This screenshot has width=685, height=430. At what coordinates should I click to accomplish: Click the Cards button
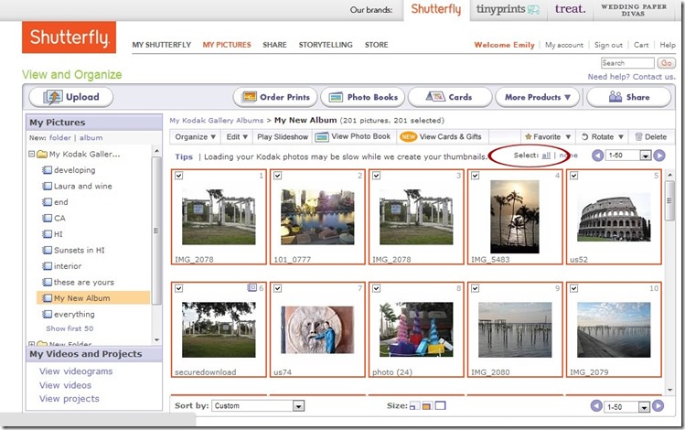[x=450, y=97]
